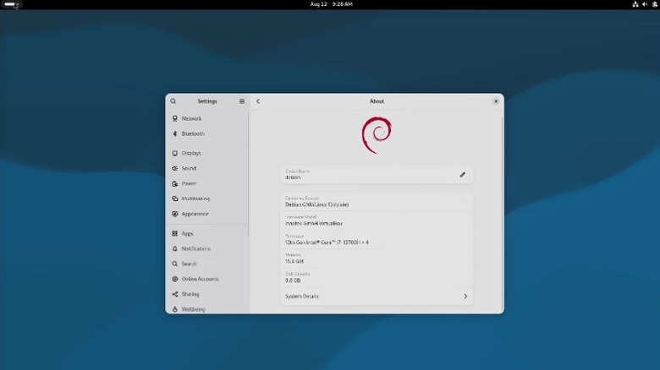Viewport: 660px width, 370px height.
Task: Edit device name with pencil icon
Action: coord(463,175)
